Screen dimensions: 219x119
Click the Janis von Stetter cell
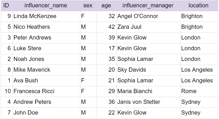(x=139, y=102)
